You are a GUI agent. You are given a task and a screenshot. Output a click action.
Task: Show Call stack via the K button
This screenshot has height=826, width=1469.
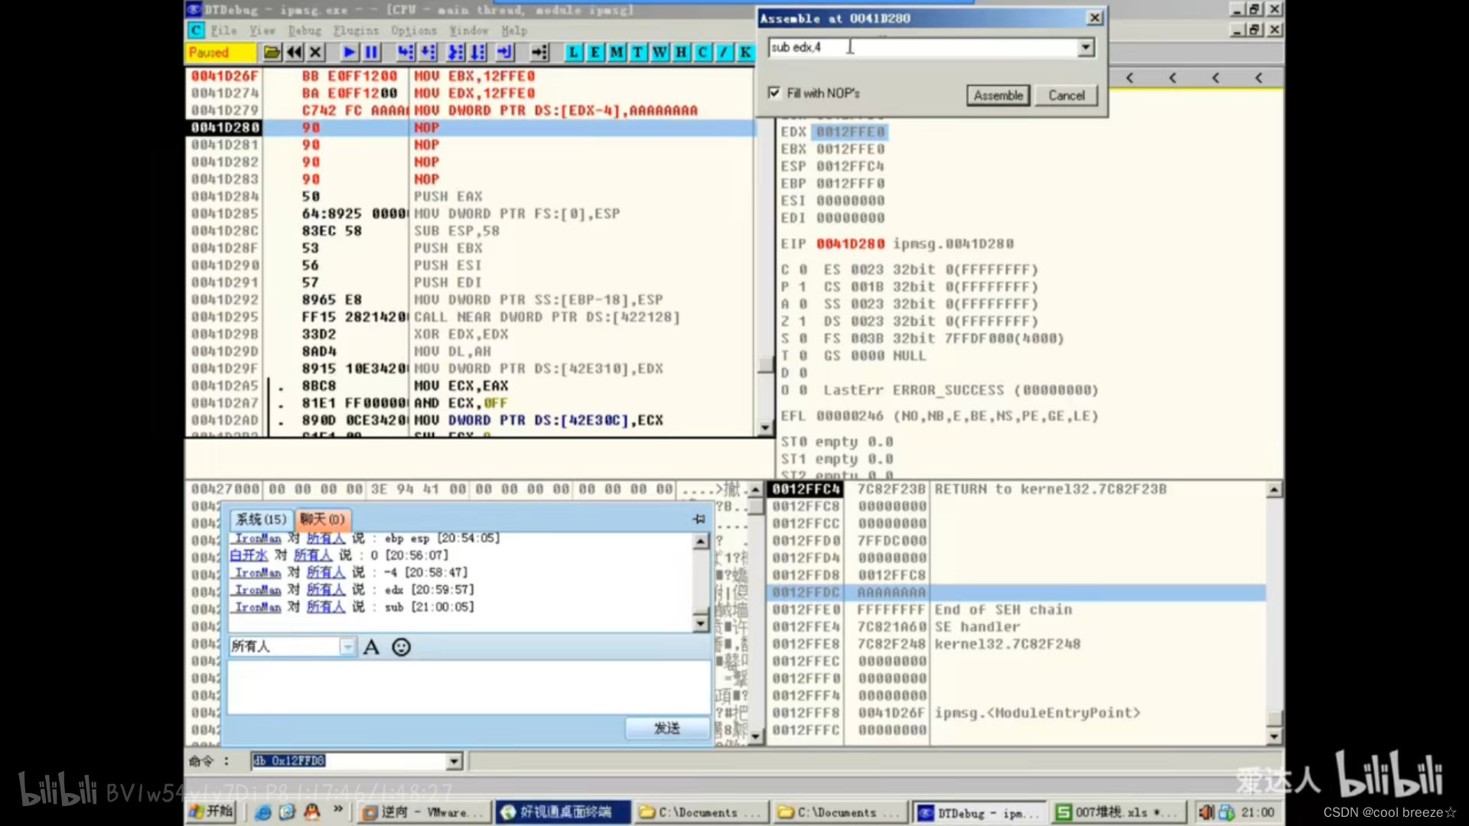point(744,52)
